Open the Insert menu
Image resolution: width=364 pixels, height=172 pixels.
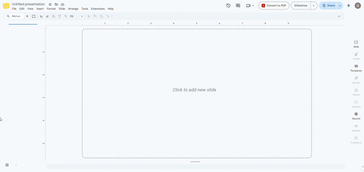40,9
